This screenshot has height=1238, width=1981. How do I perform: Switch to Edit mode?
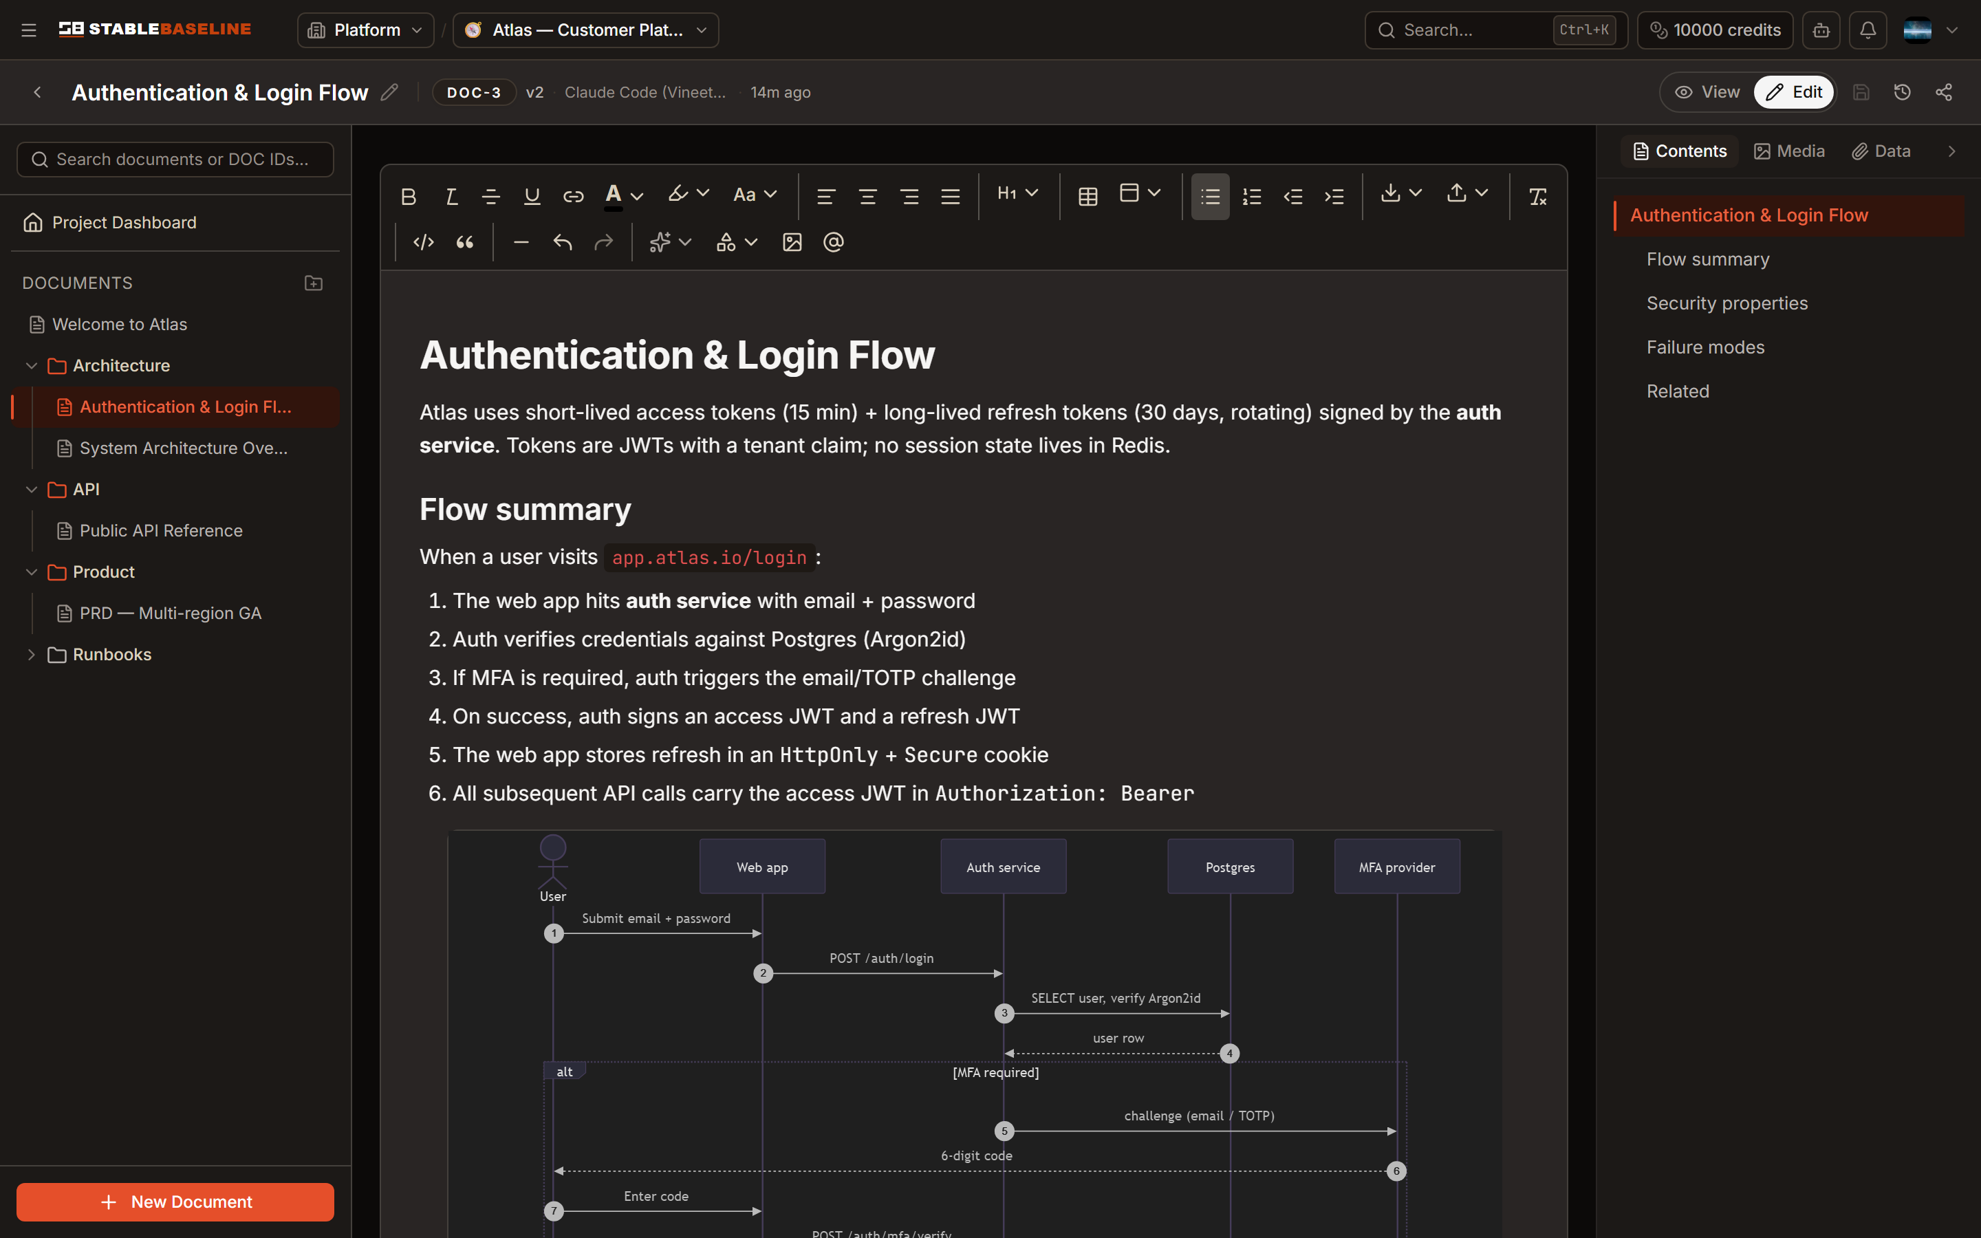[x=1793, y=93]
